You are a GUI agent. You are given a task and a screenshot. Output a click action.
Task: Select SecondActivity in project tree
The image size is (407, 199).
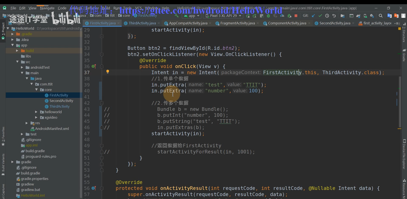(x=61, y=101)
